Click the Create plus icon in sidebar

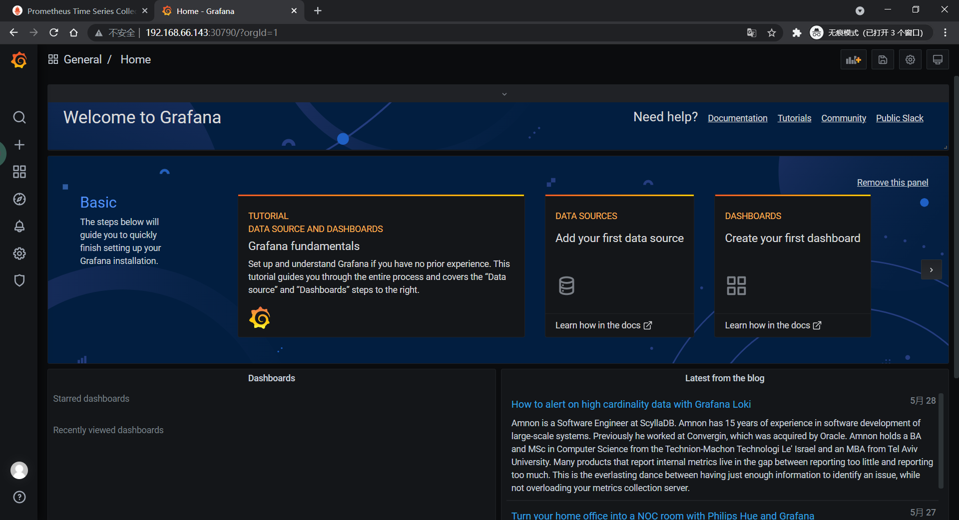click(x=19, y=145)
